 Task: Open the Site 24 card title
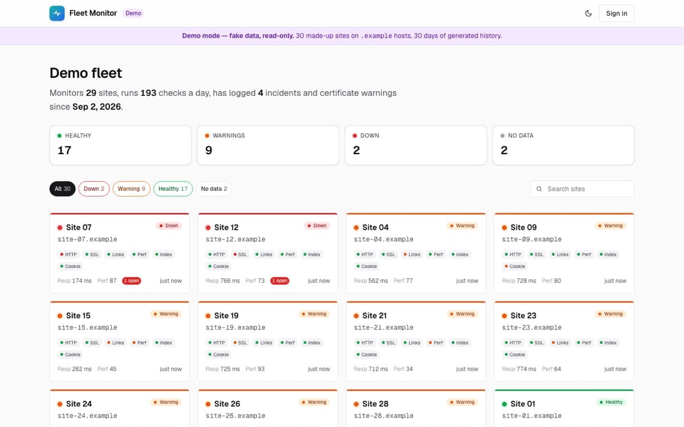[x=79, y=404]
